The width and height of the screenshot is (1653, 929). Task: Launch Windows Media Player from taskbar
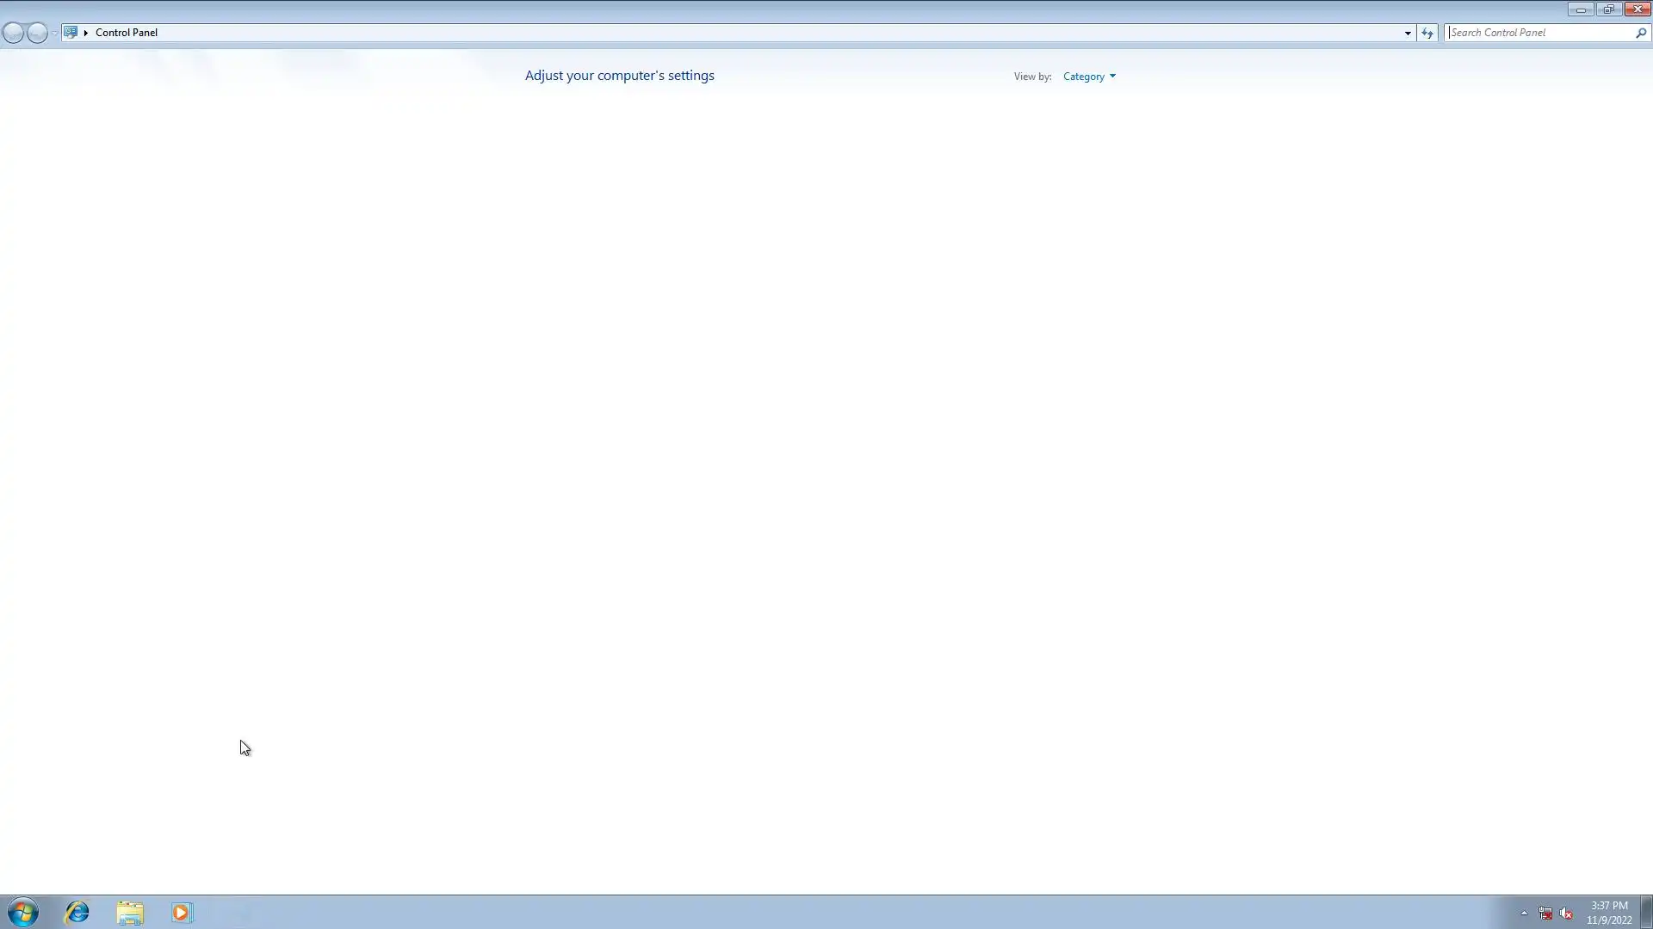pos(182,912)
